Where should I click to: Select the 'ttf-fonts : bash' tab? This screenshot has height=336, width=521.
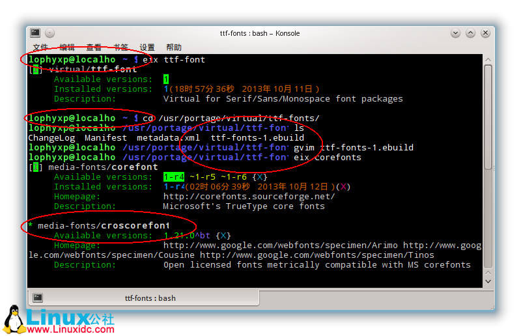click(x=150, y=298)
